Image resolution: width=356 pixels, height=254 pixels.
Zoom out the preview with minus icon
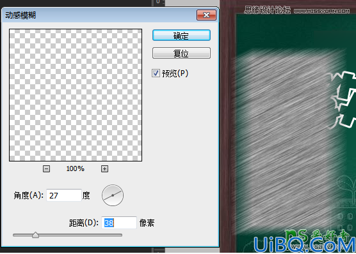pyautogui.click(x=46, y=168)
